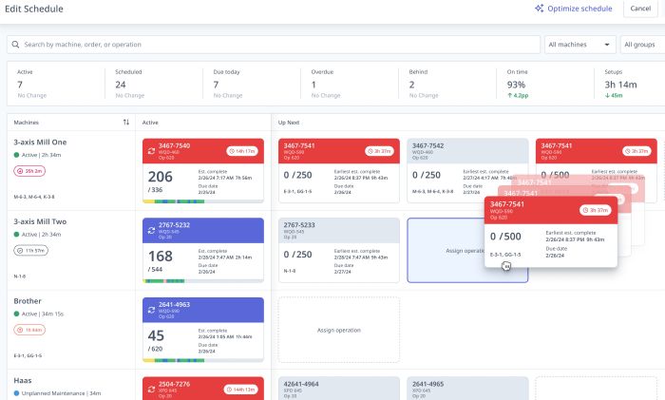Click the Optimize schedule sparkle icon
Image resolution: width=665 pixels, height=400 pixels.
539,8
